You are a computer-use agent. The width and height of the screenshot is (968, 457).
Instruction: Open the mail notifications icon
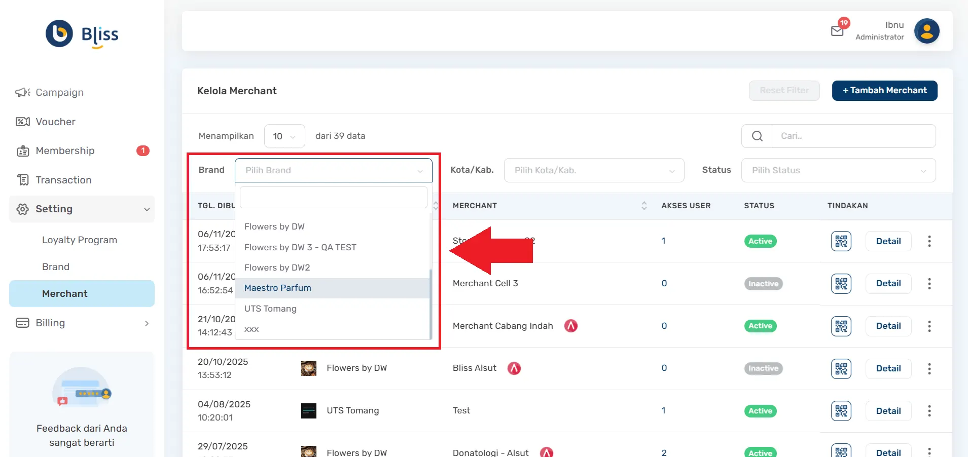[837, 31]
